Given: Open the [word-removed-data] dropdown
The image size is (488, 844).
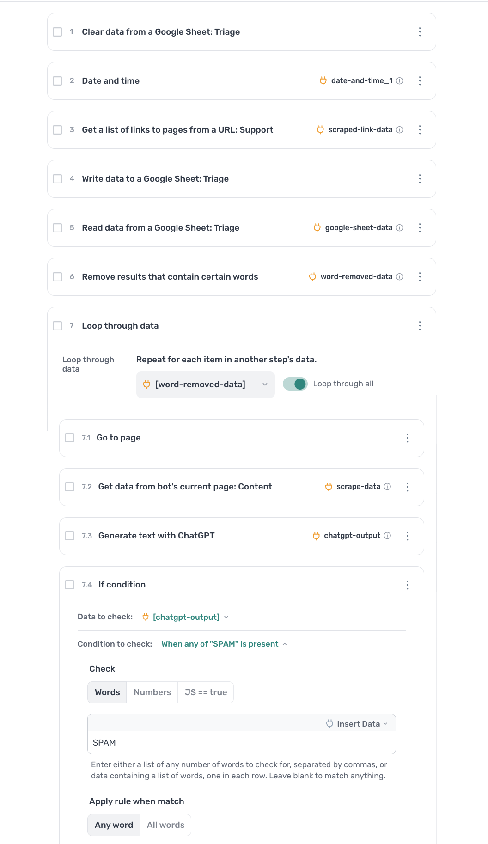Looking at the screenshot, I should tap(265, 384).
